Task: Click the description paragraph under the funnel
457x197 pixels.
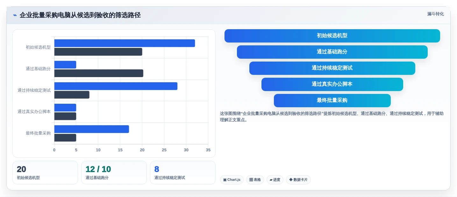Action: (332, 117)
